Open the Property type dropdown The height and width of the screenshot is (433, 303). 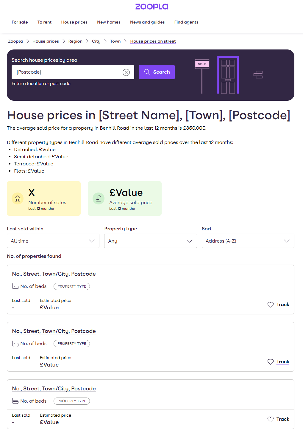point(150,241)
